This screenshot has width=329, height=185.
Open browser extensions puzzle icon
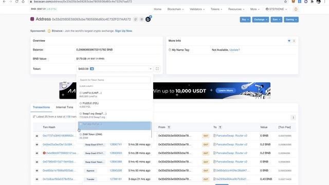click(x=312, y=2)
